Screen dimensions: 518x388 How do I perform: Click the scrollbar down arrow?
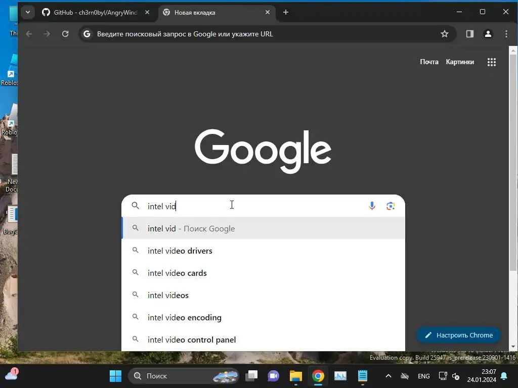513,347
